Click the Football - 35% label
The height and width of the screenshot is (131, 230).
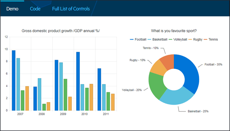(213, 65)
